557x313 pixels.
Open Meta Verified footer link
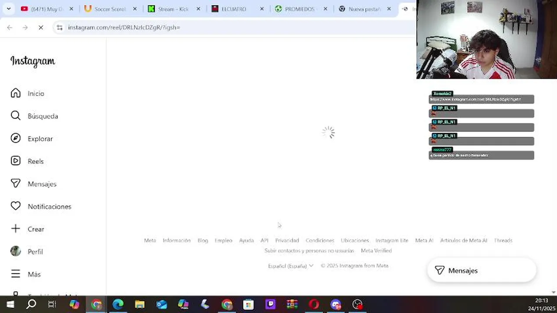pyautogui.click(x=376, y=251)
